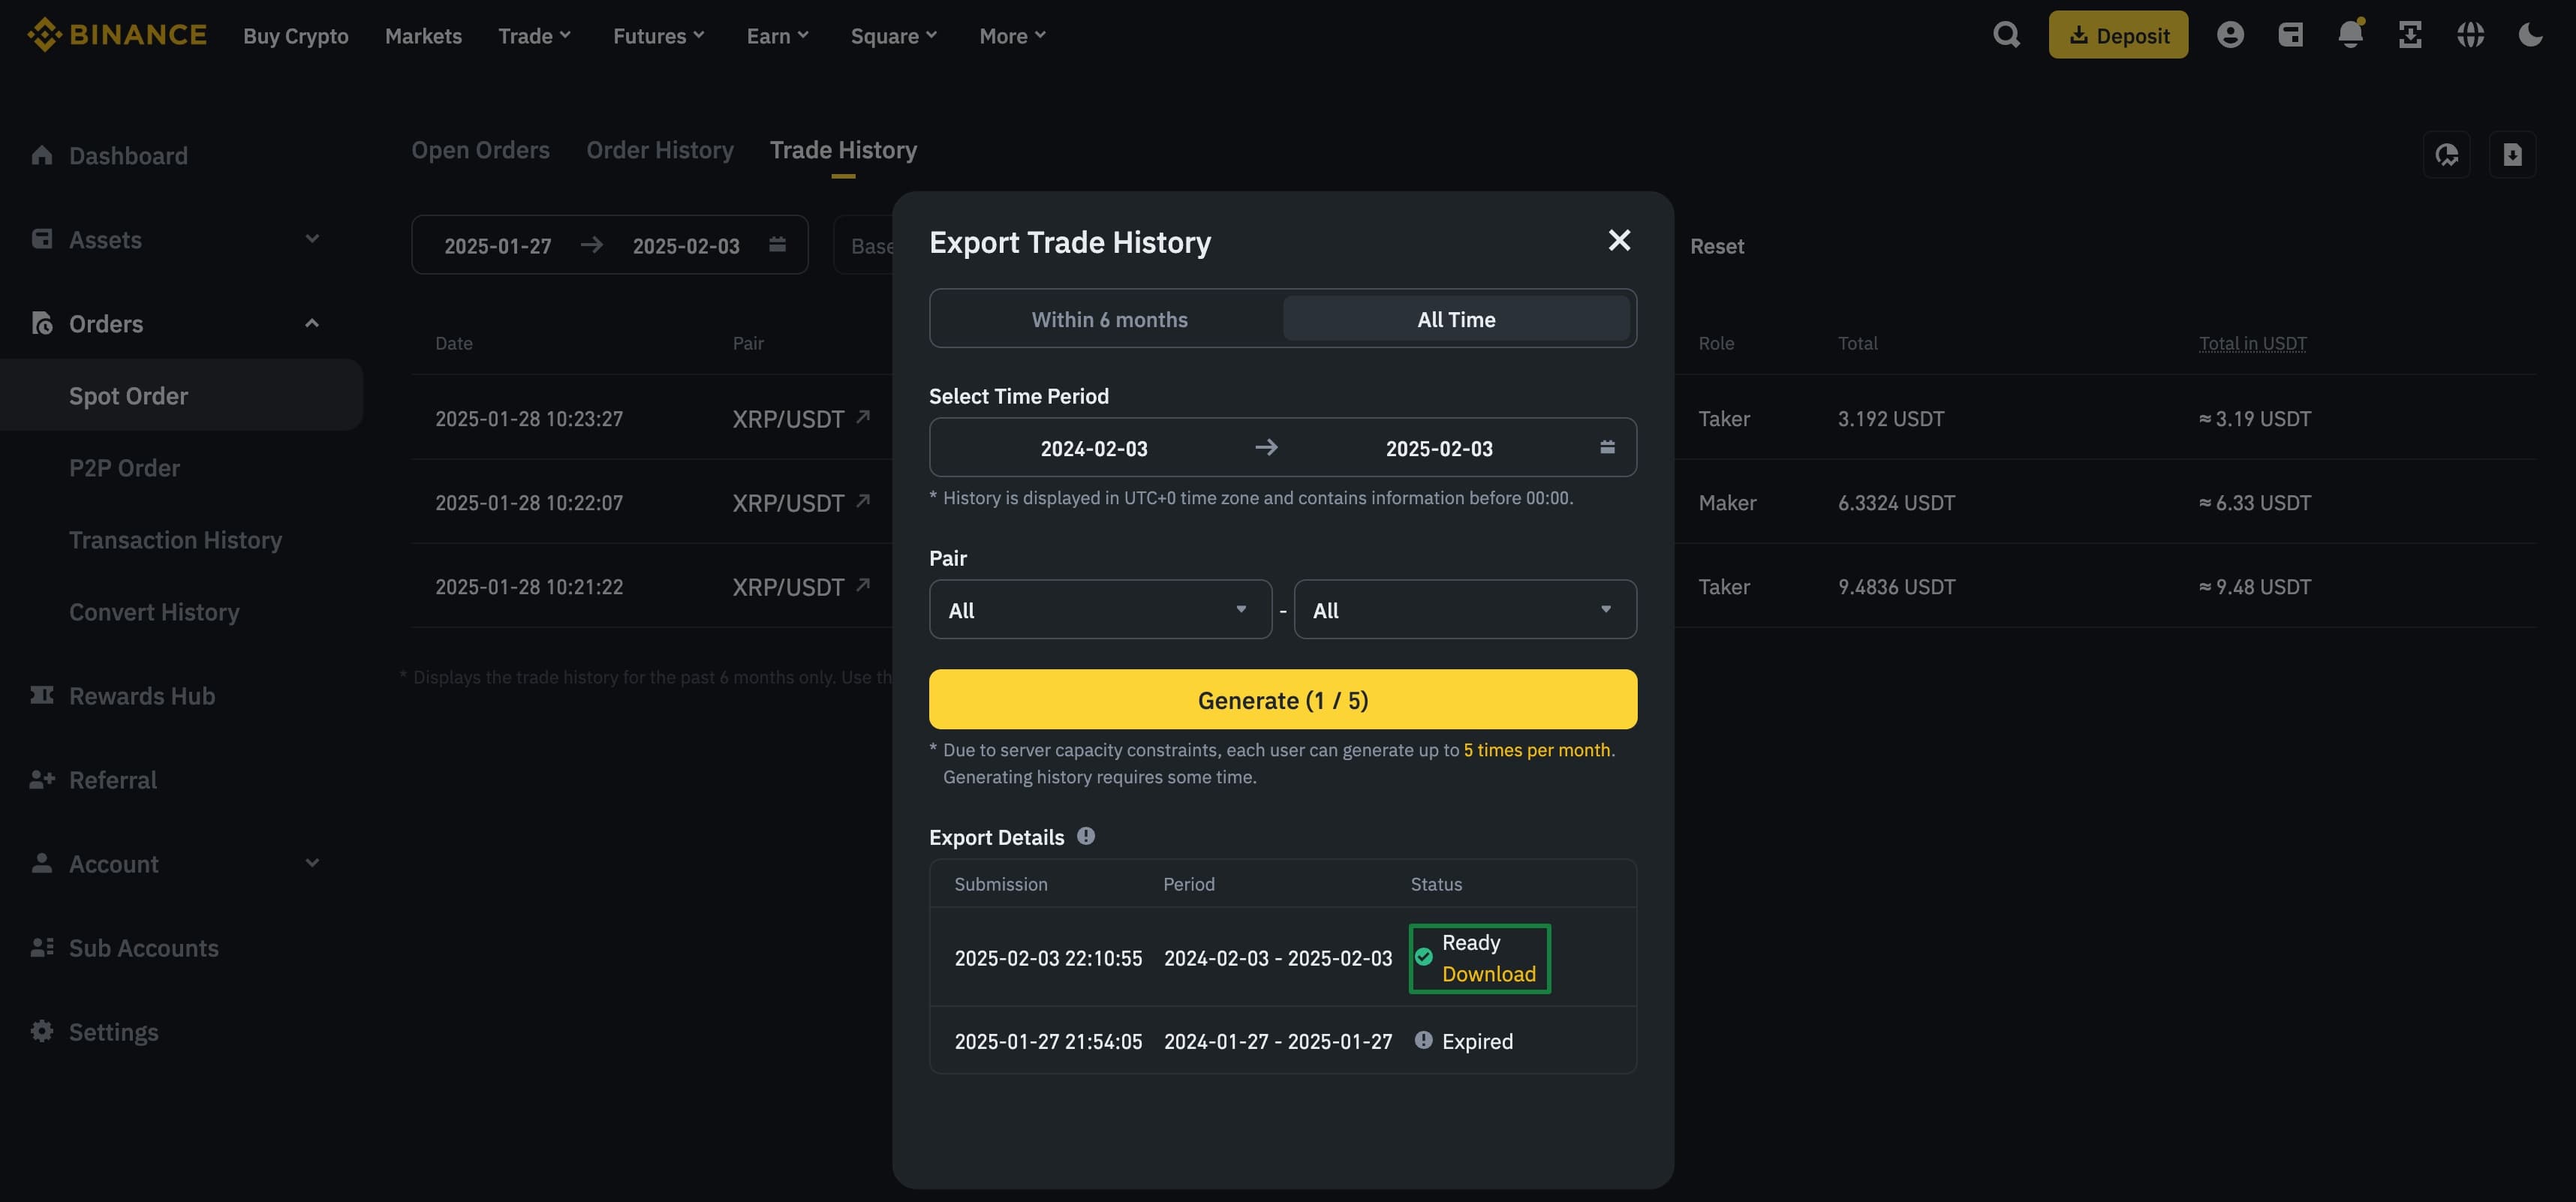
Task: Open calendar icon in Select Time Period
Action: coord(1607,447)
